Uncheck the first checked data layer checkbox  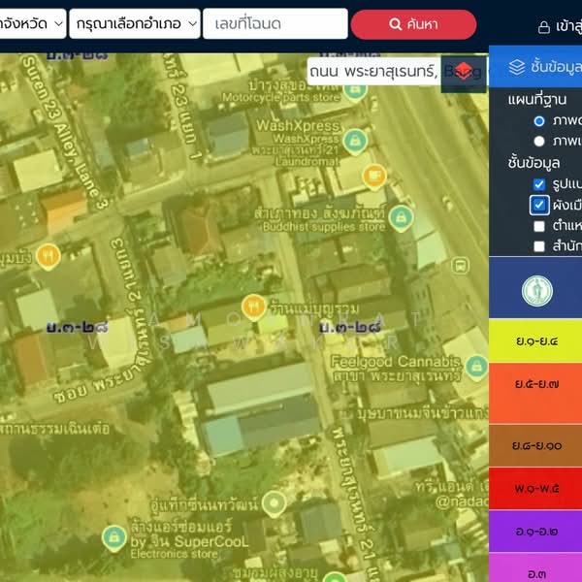tap(539, 183)
